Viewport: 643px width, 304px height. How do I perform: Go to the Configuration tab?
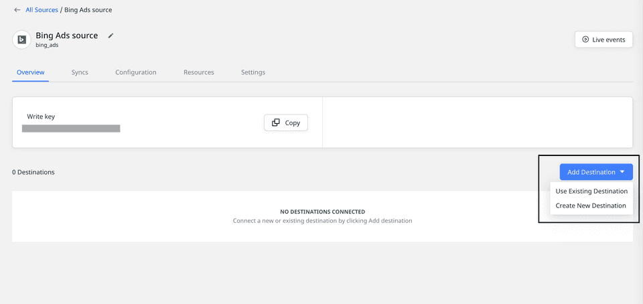[x=135, y=72]
